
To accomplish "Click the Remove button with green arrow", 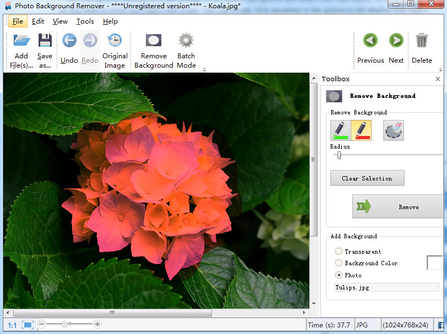I will [398, 206].
